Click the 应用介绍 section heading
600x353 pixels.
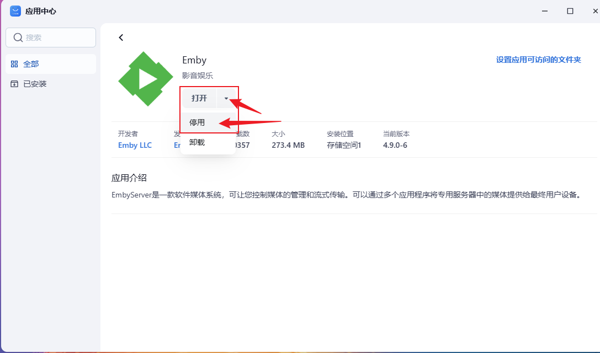pyautogui.click(x=129, y=178)
